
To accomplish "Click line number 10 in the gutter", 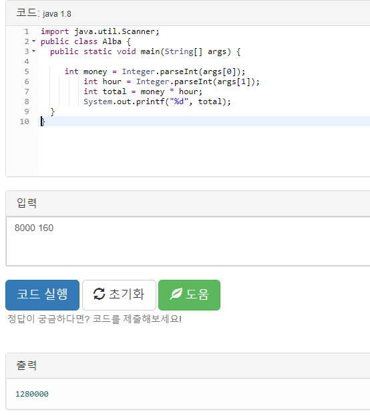I will (x=24, y=122).
